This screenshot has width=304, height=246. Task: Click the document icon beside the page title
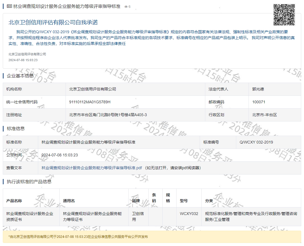[x=9, y=6]
